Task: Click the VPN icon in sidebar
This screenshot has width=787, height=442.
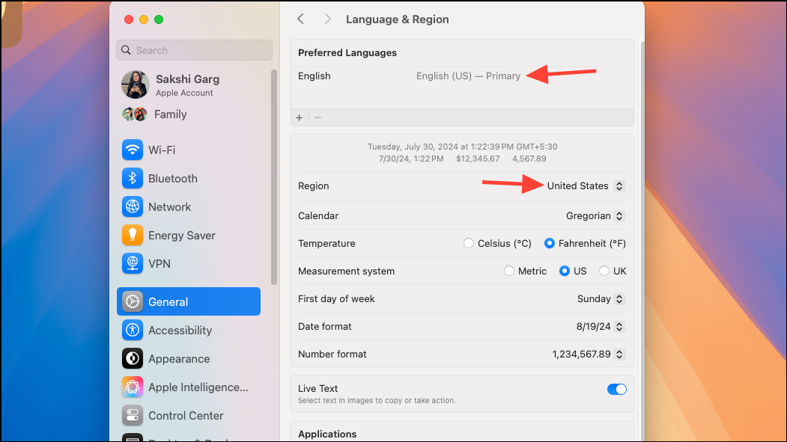Action: [133, 263]
